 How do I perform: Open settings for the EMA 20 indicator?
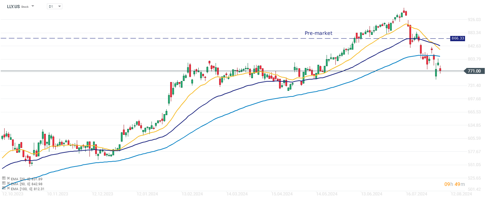pos(4,179)
